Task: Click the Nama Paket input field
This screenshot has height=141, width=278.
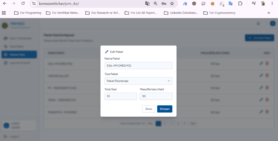Action: pyautogui.click(x=138, y=65)
